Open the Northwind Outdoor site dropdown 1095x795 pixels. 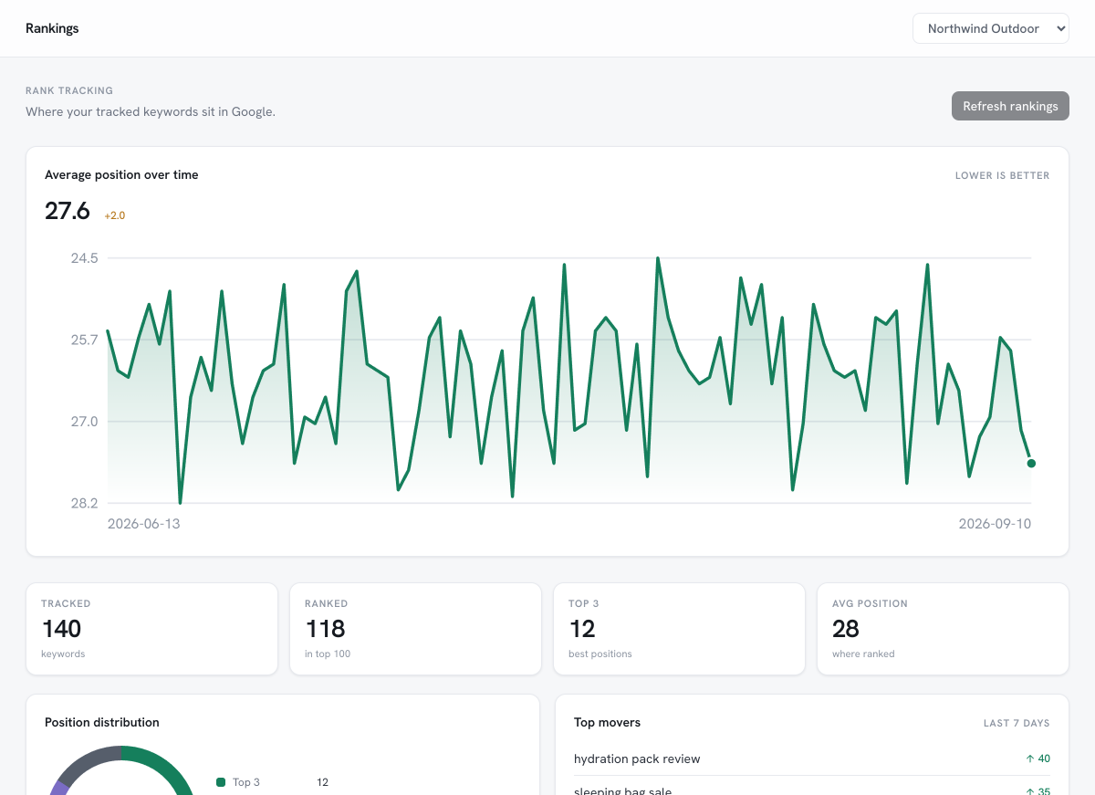[x=990, y=28]
